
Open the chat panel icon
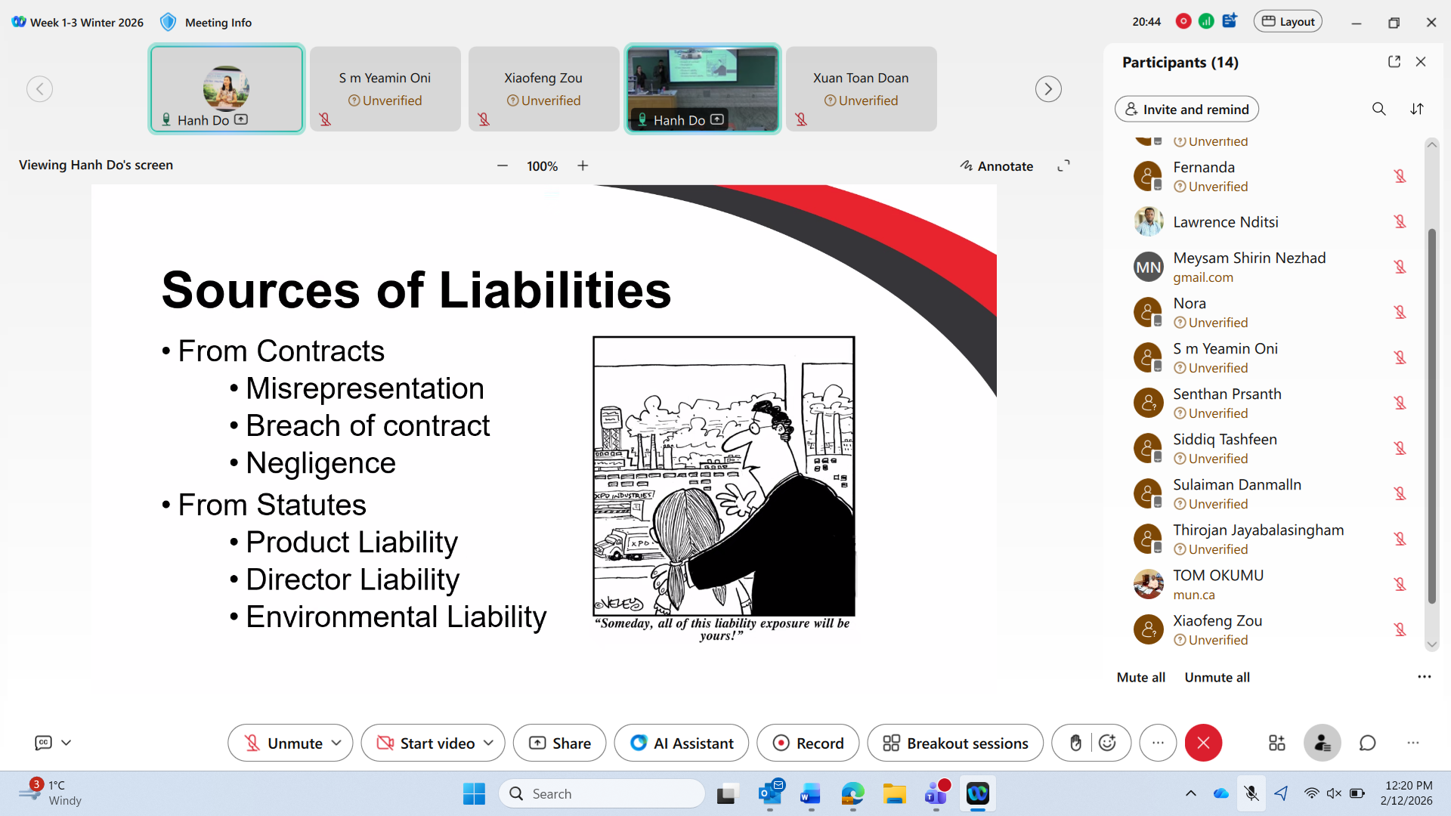1367,743
